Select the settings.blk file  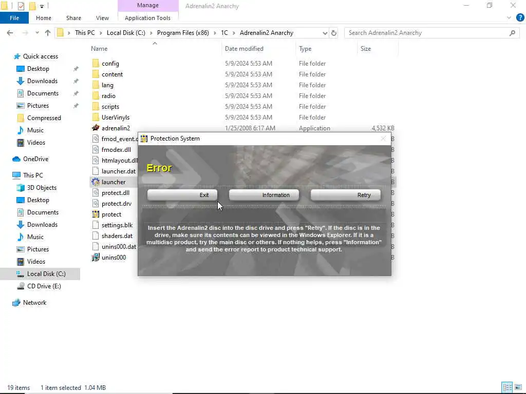click(117, 225)
